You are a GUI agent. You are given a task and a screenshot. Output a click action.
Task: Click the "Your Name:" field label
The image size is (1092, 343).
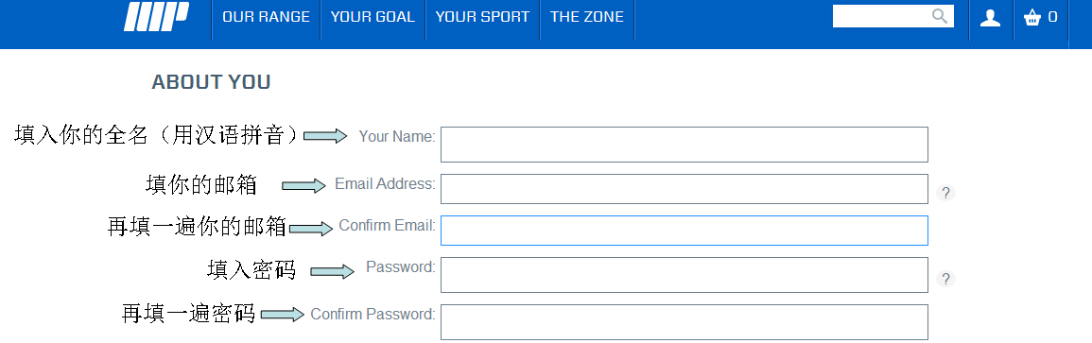click(x=397, y=136)
